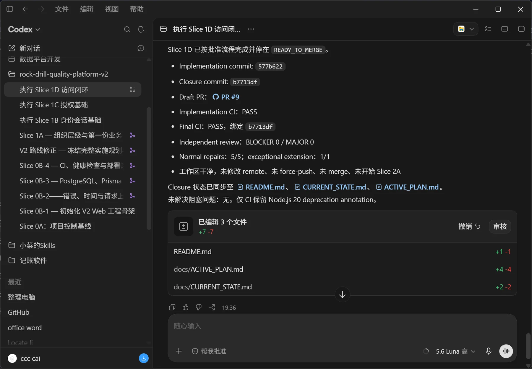Open the 执行 Slice 1B 身份会话基础 thread
This screenshot has width=532, height=369.
point(60,120)
